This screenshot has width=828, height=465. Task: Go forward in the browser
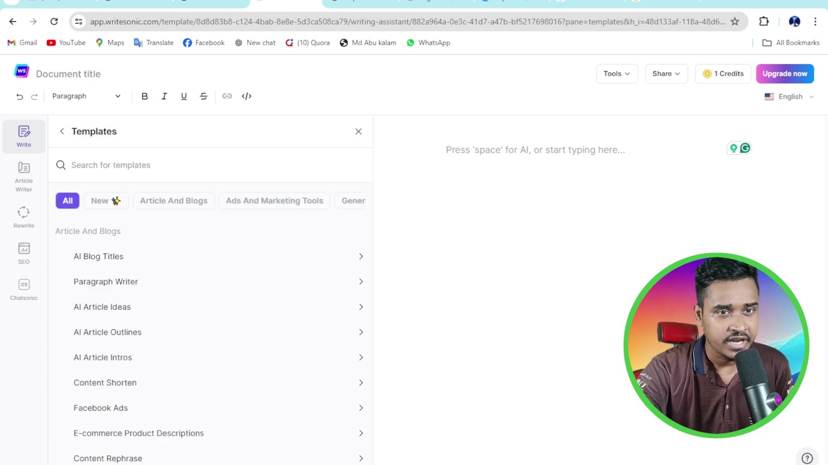[33, 22]
